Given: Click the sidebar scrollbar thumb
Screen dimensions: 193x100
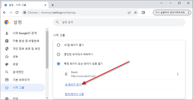Looking at the screenshot, I should tap(47, 49).
